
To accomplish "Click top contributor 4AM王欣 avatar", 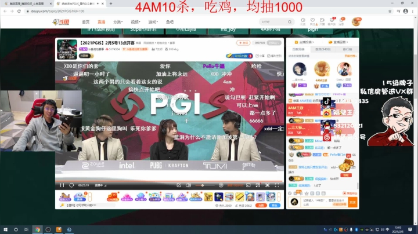I will point(322,69).
